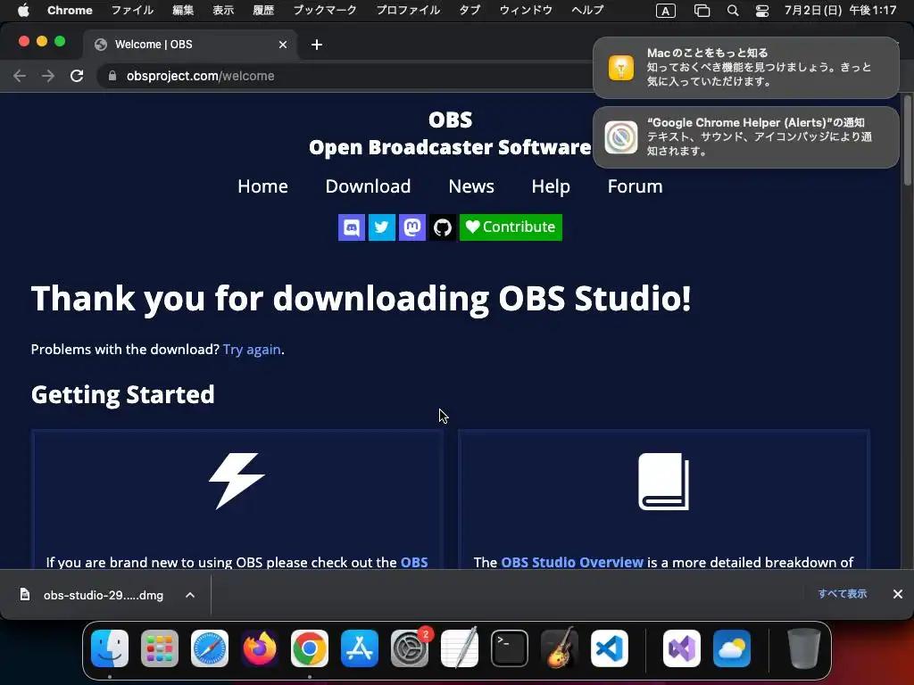Open System Settings from the Dock

(x=410, y=648)
